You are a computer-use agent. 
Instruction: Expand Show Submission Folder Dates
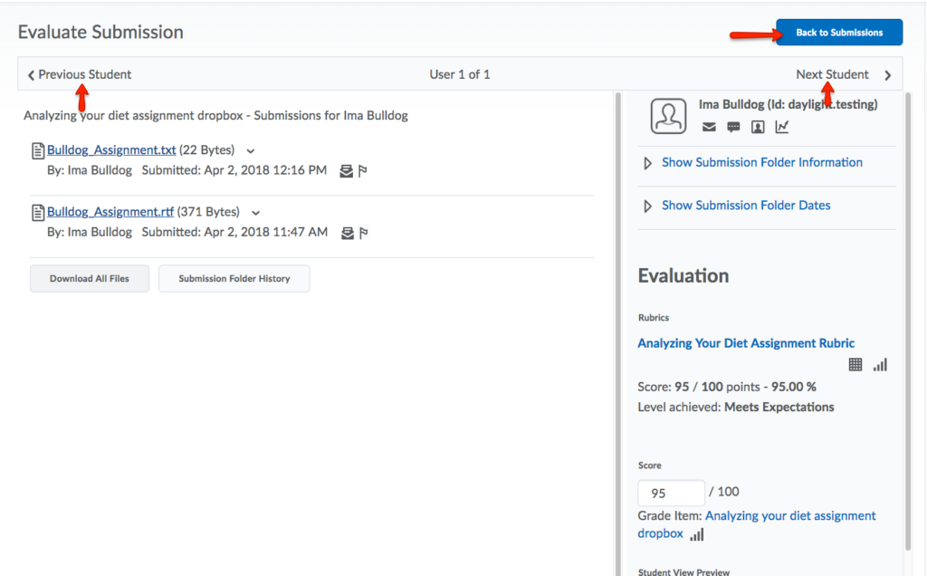(x=745, y=206)
